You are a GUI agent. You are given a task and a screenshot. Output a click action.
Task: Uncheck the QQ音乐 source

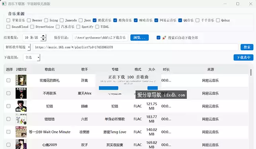[x=180, y=20]
